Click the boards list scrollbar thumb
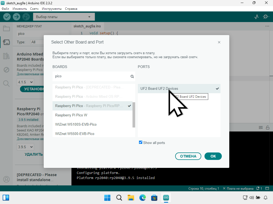The image size is (273, 204). coord(134,115)
